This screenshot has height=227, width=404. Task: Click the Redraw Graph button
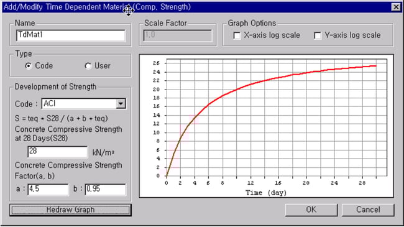70,210
